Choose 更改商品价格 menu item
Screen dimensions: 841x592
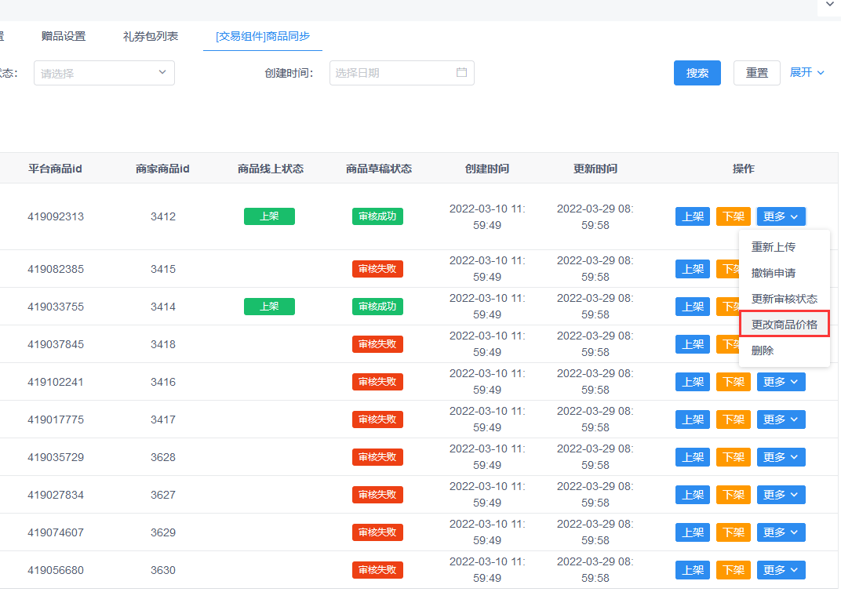tap(785, 325)
